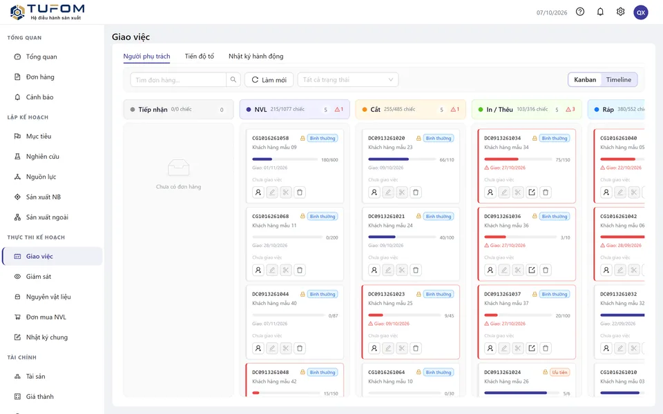Click the open-external icon on card DC0913261034
The height and width of the screenshot is (414, 663).
coord(532,193)
